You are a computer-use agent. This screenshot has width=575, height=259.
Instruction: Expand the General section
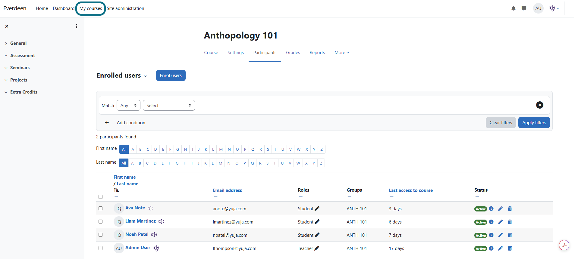click(x=6, y=44)
